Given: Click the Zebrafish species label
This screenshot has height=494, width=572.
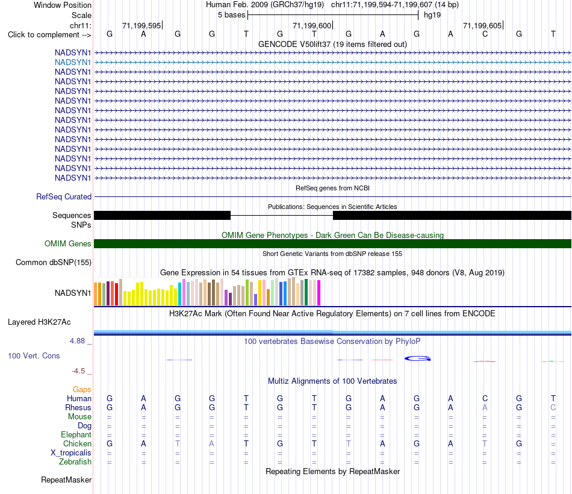Looking at the screenshot, I should 75,462.
